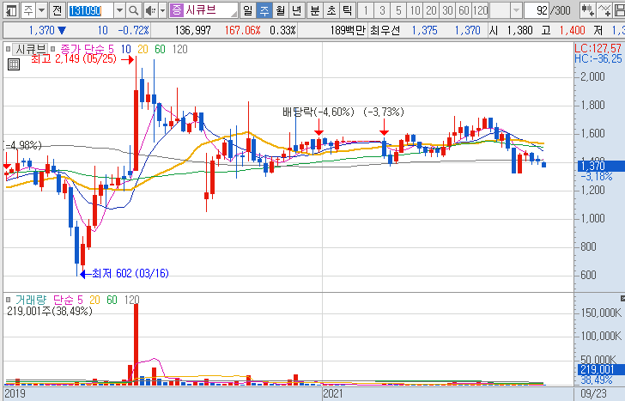Choose the 20 interval button
Image resolution: width=625 pixels, height=401 pixels.
(x=431, y=10)
